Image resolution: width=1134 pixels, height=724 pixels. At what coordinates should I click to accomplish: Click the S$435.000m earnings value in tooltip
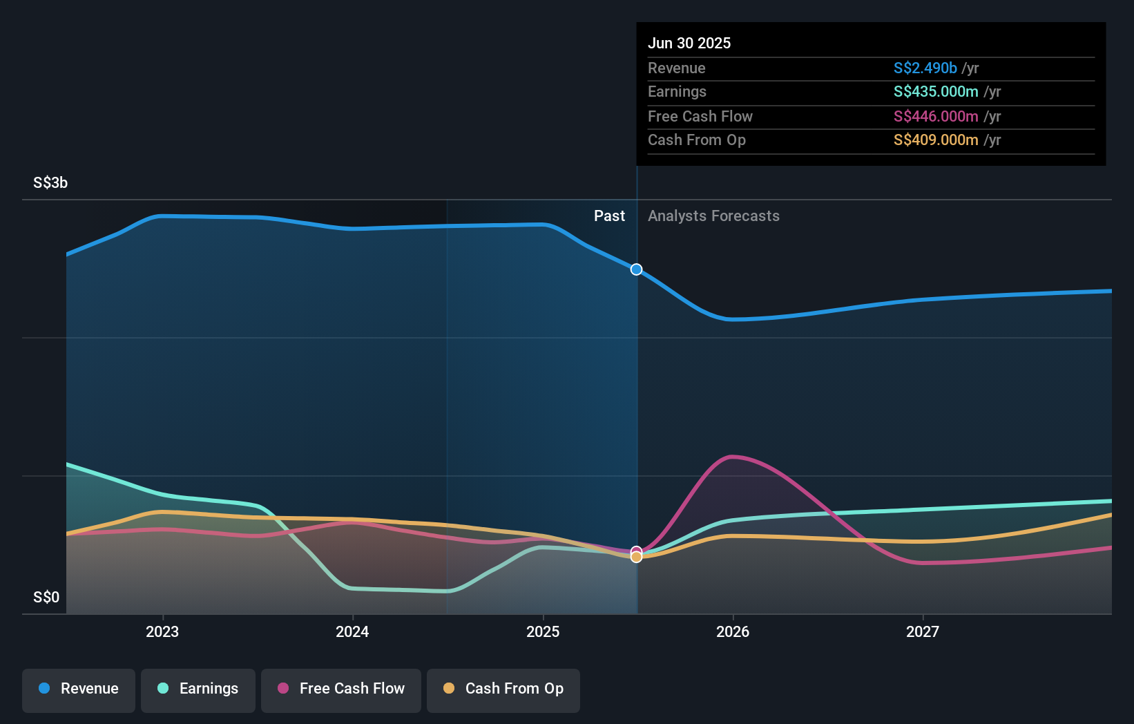pos(936,91)
